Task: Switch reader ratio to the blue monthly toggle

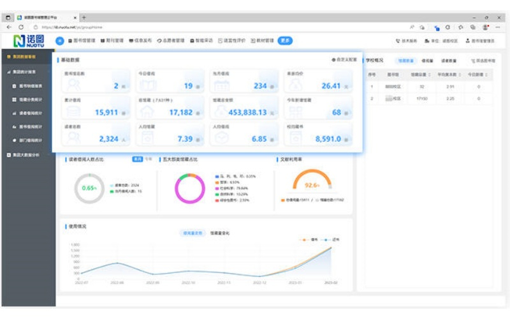Action: coord(137,159)
